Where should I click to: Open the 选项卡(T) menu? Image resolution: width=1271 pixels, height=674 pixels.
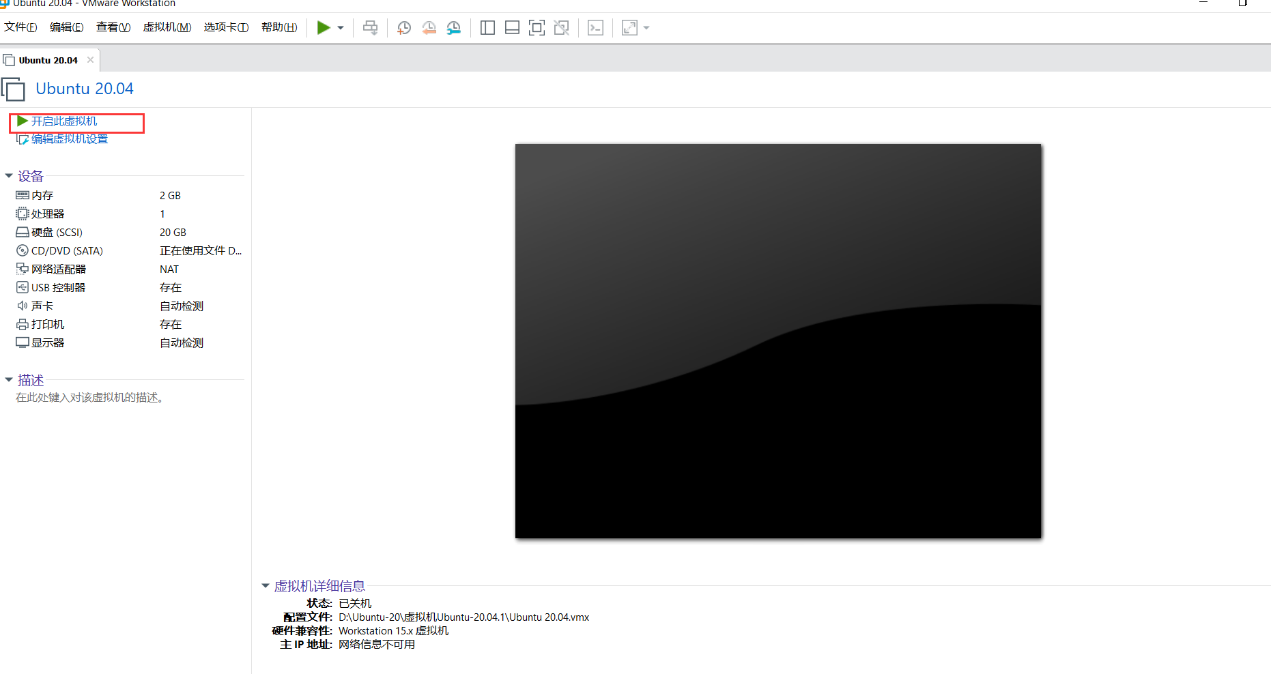pyautogui.click(x=226, y=27)
